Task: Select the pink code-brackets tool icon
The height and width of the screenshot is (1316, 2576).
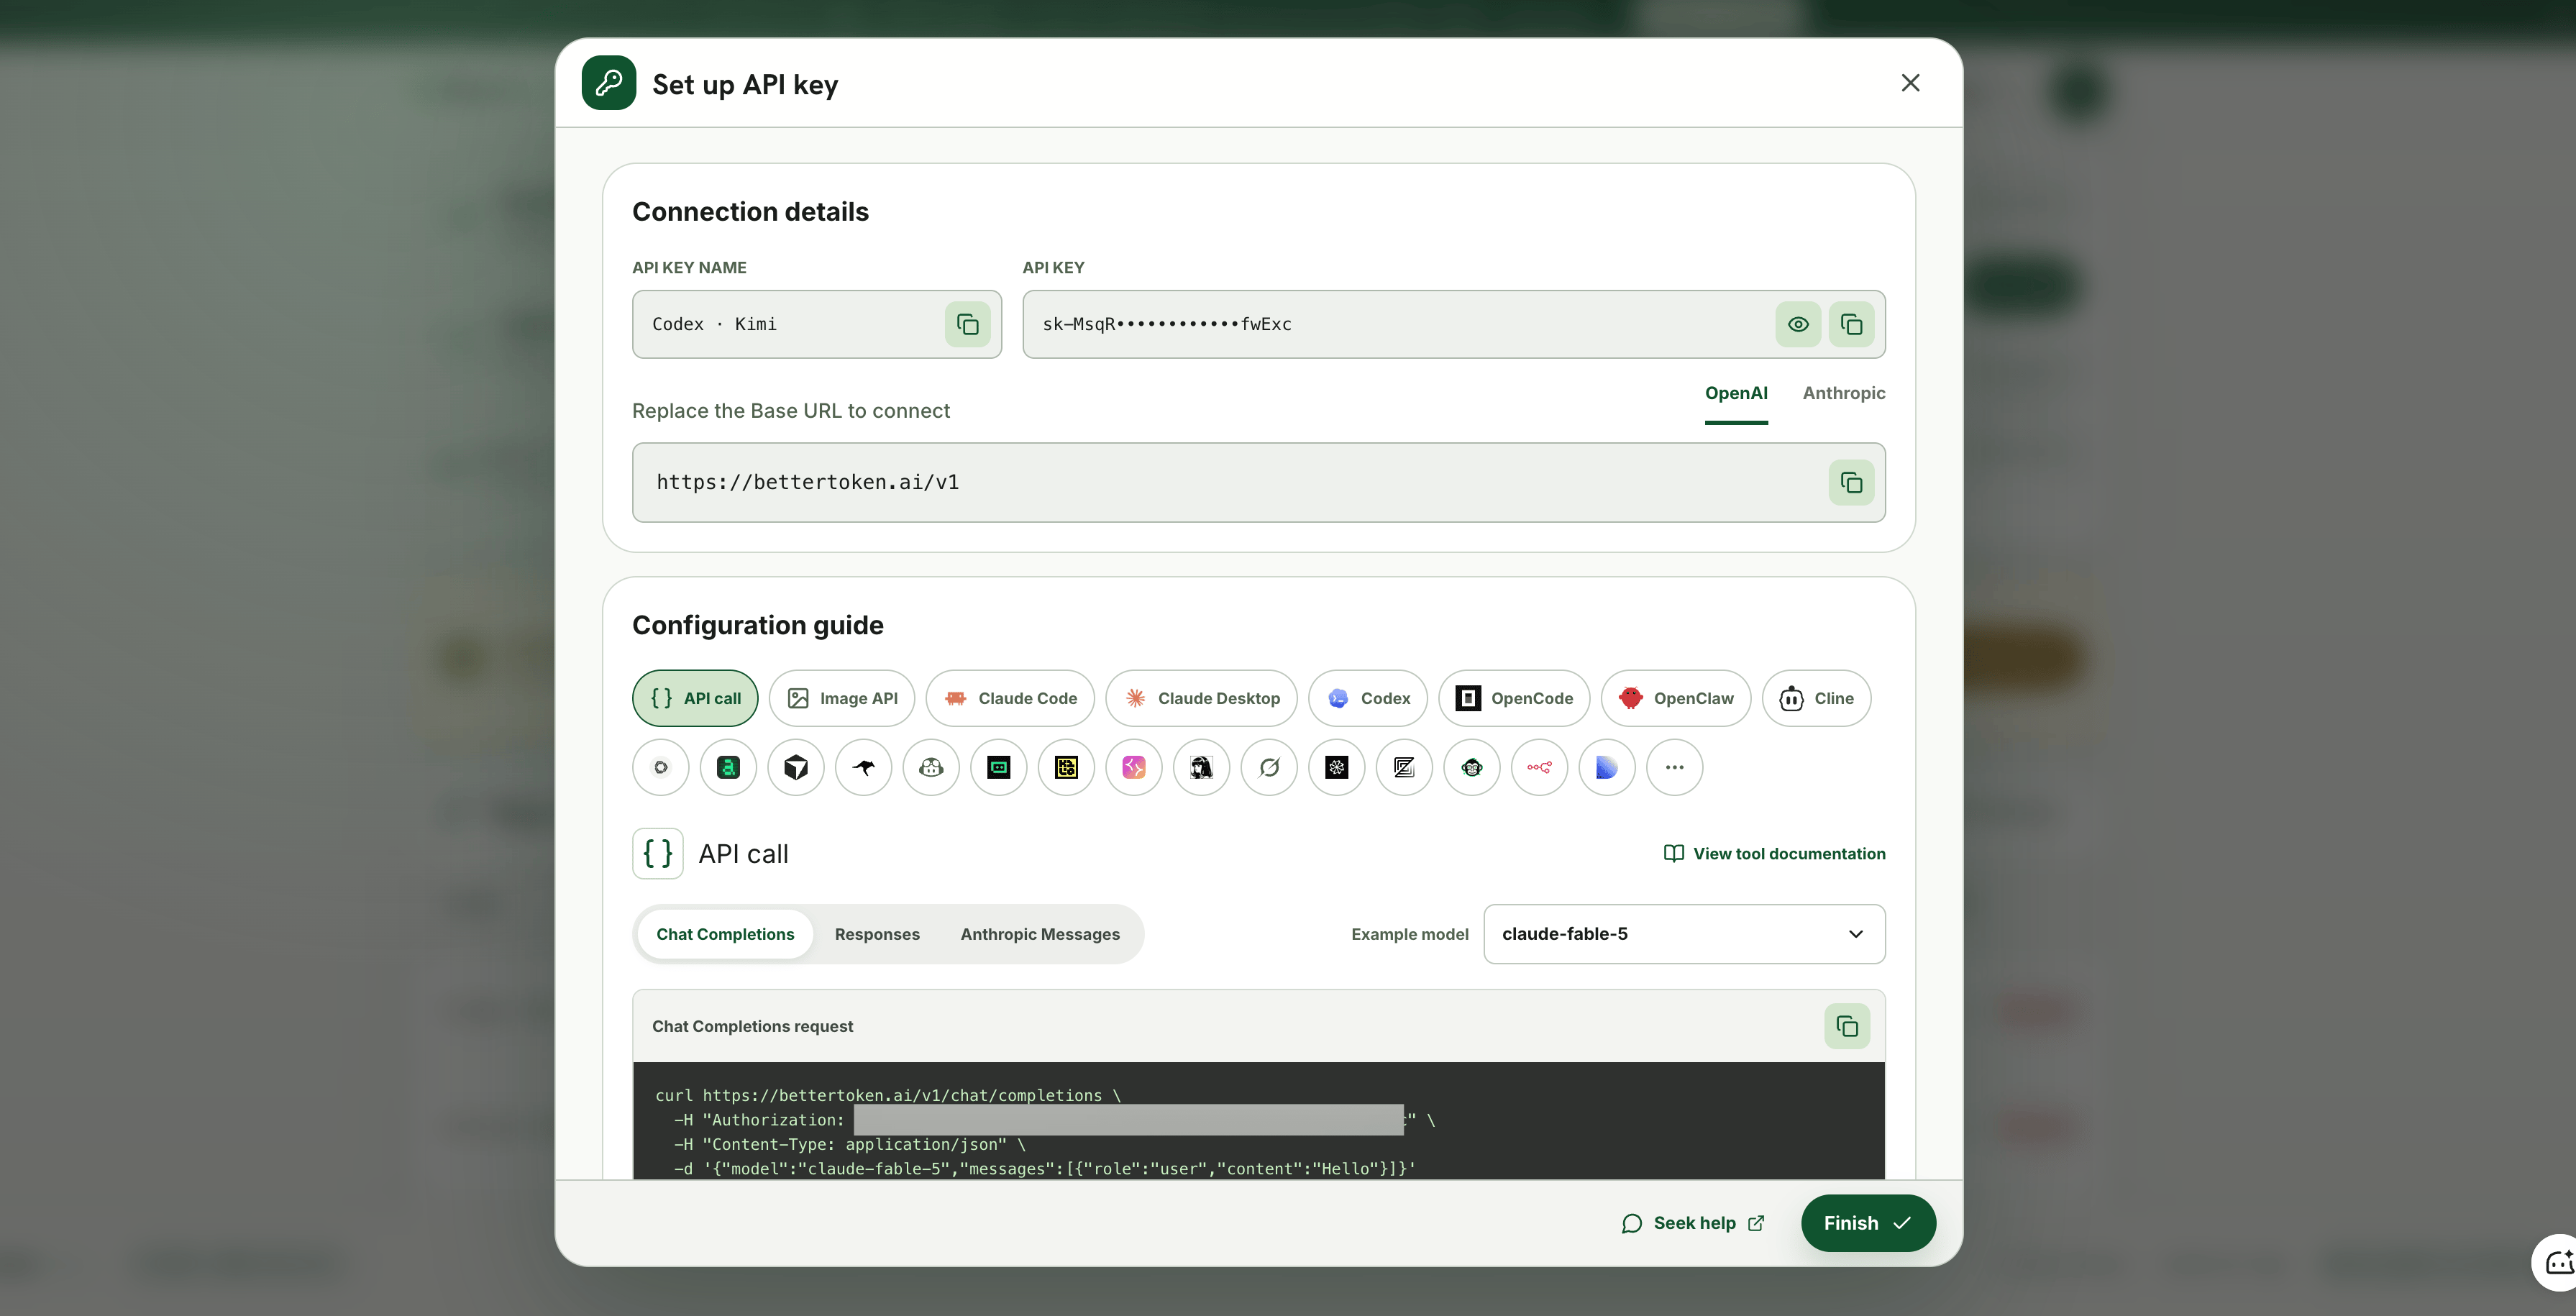Action: click(1134, 767)
